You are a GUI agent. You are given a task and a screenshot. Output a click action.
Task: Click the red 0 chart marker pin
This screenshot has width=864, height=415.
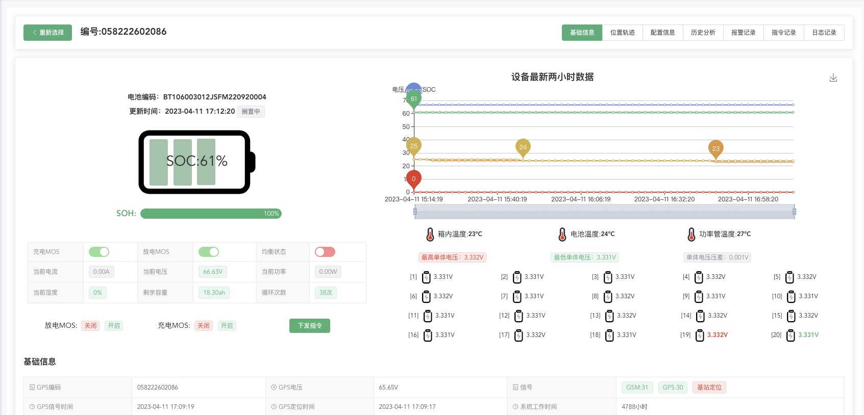click(x=414, y=179)
